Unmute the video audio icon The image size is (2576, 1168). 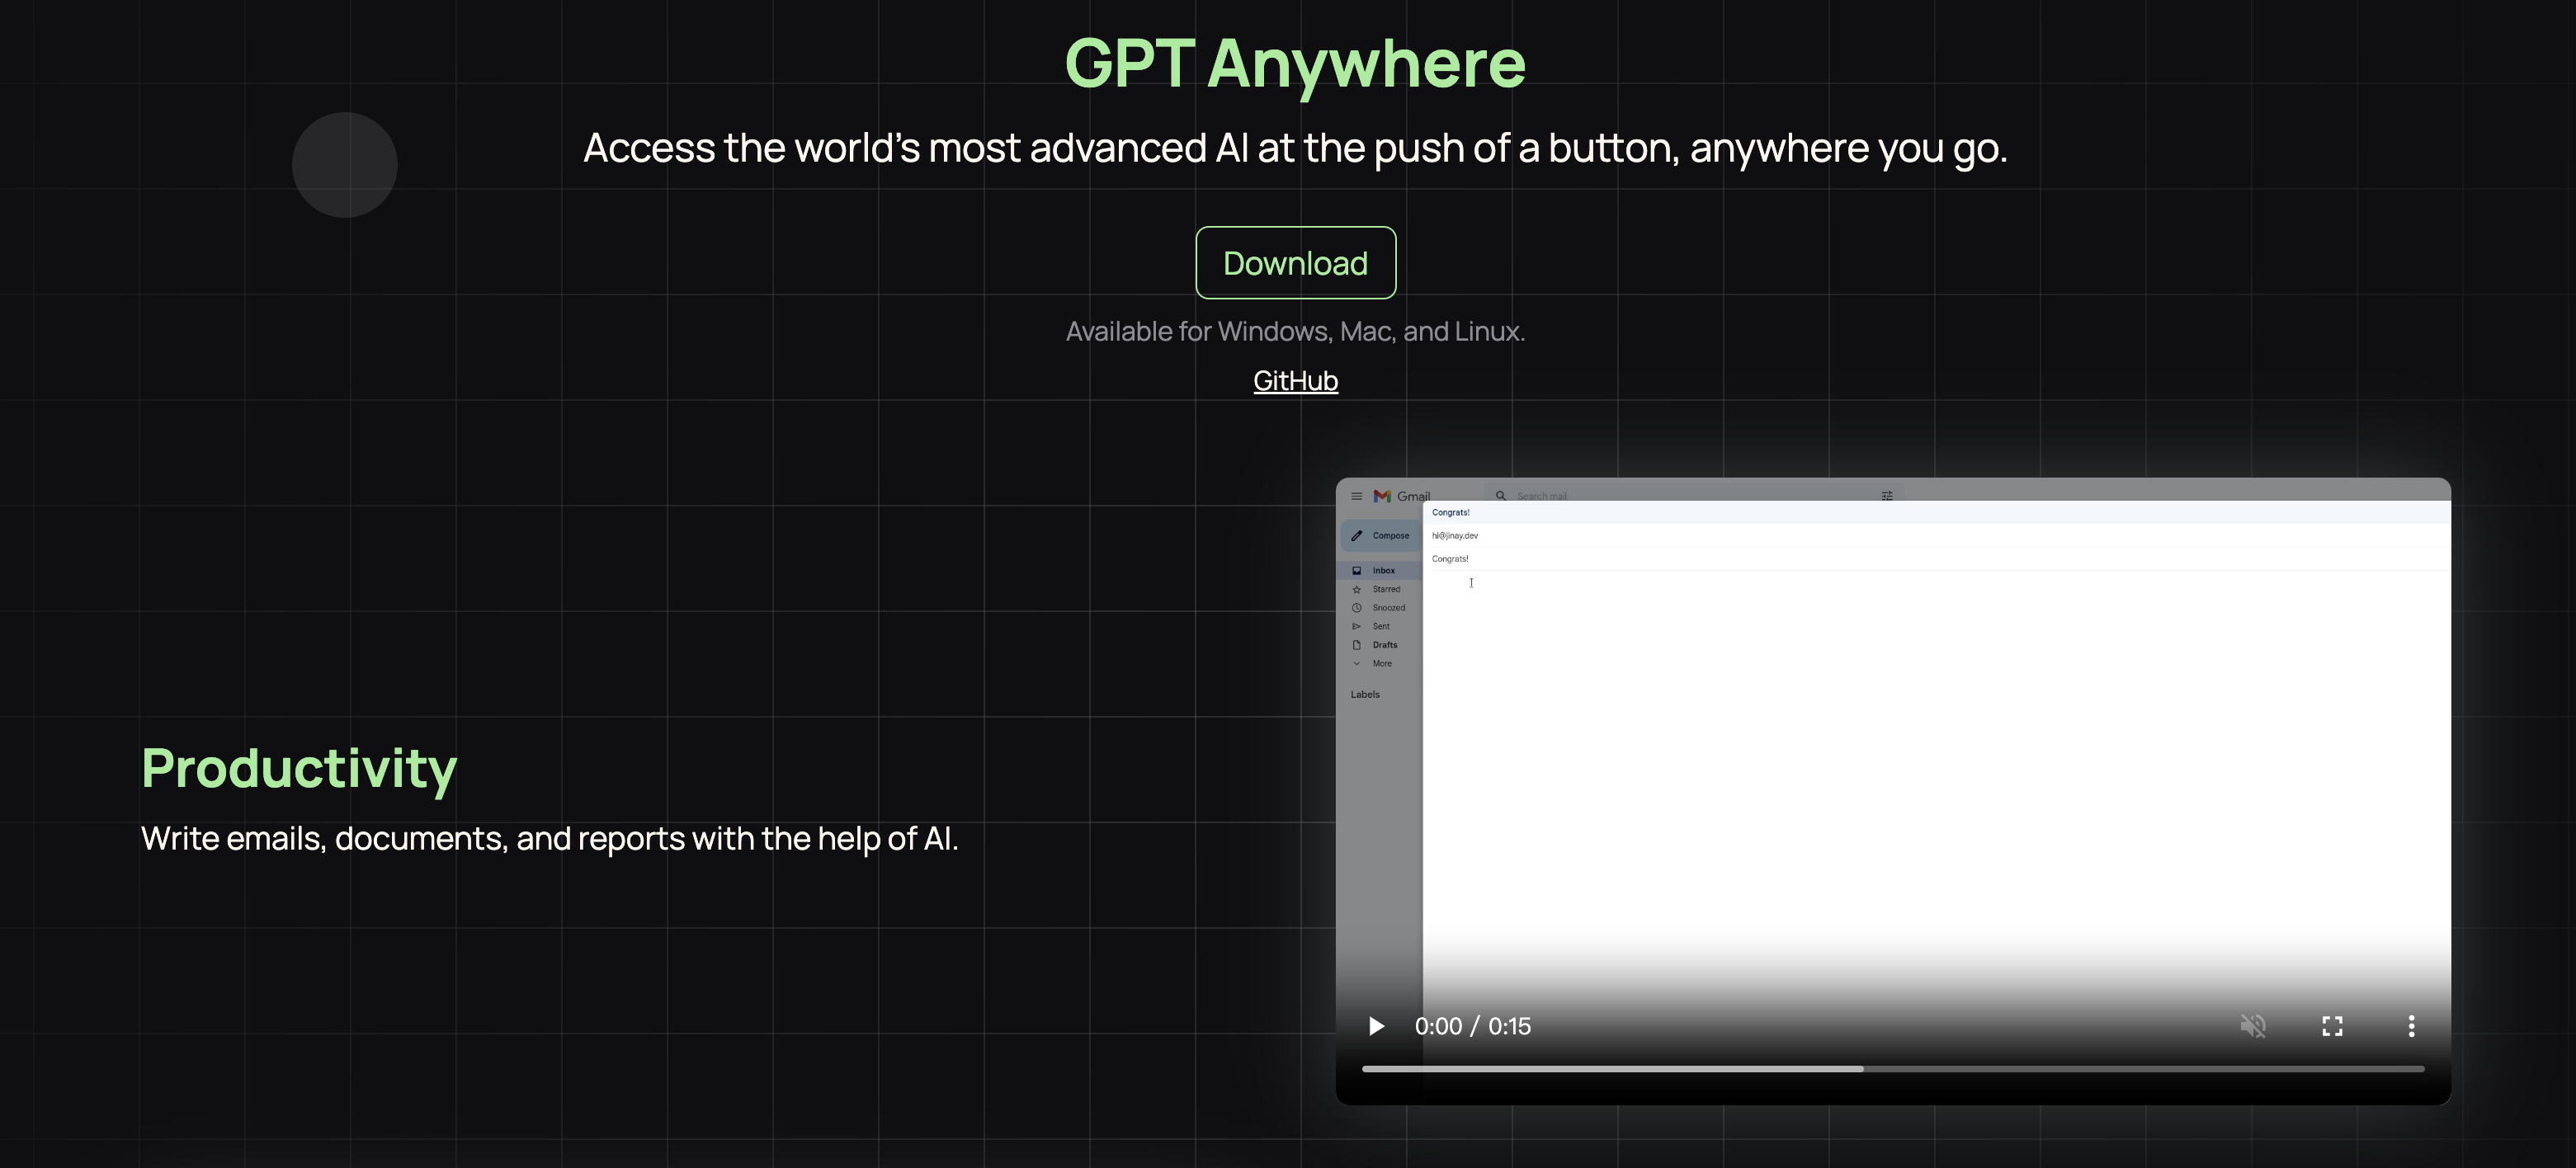[2253, 1026]
